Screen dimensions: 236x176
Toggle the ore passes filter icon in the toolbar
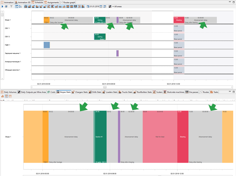[x=76, y=7]
